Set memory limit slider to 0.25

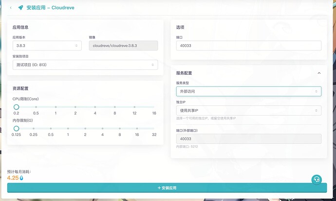tap(34, 129)
